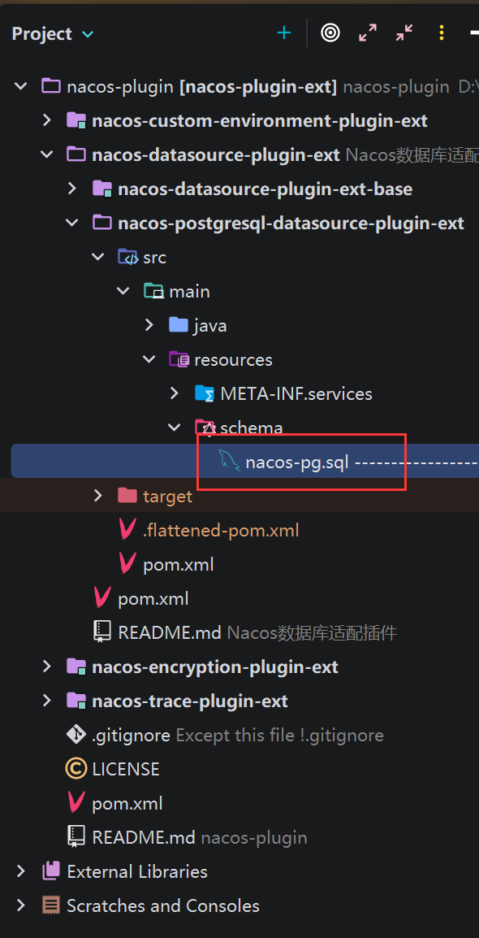
Task: Click the Project panel title
Action: [x=41, y=34]
